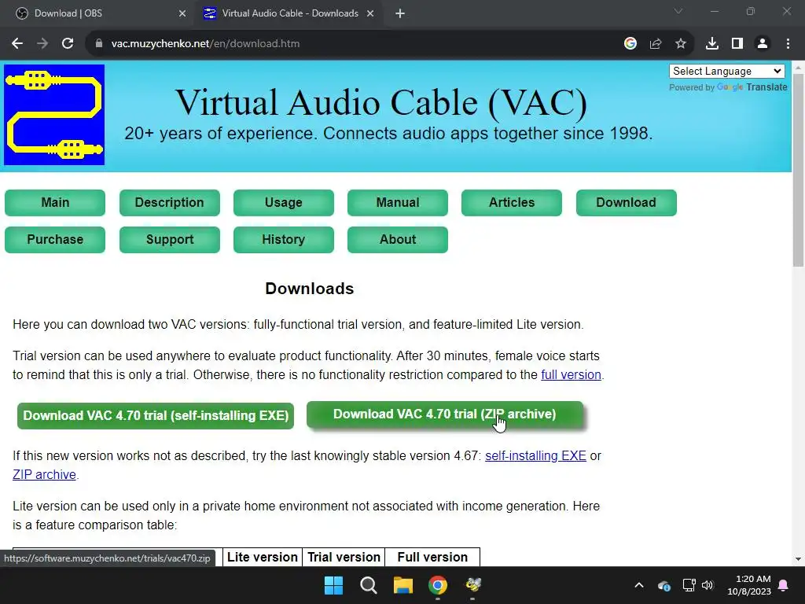This screenshot has width=805, height=604.
Task: Go back to the previous page
Action: 17,44
